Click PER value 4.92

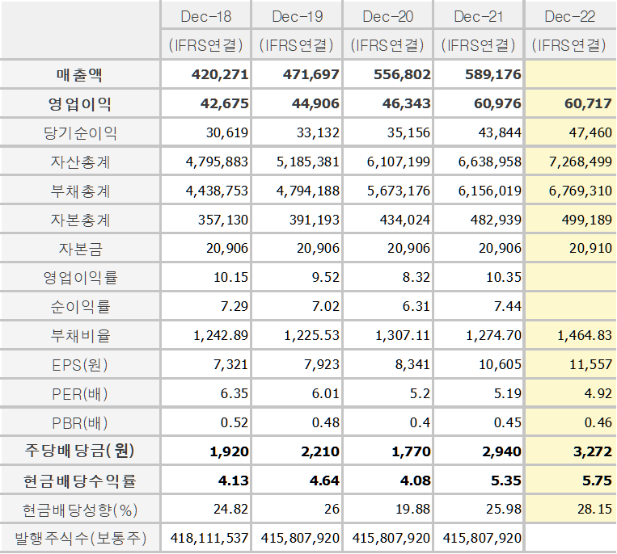[x=598, y=393]
